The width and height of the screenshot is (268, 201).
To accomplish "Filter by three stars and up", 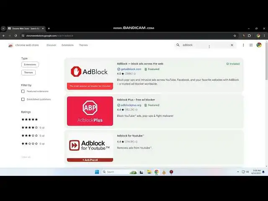I will [x=33, y=136].
